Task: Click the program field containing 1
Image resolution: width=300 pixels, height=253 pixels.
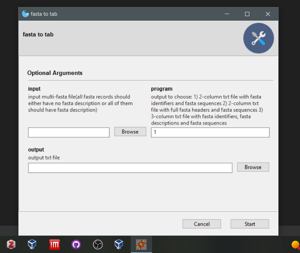Action: pyautogui.click(x=210, y=133)
